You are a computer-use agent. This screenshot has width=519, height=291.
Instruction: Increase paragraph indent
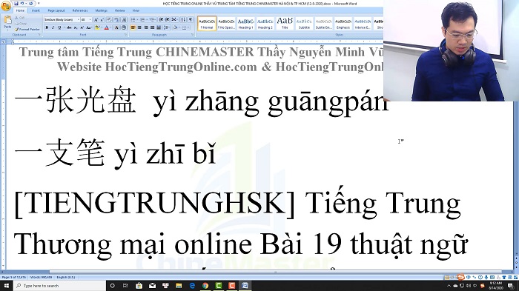[167, 19]
